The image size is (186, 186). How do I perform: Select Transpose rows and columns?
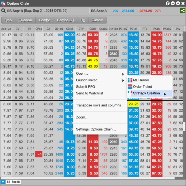tap(100, 105)
